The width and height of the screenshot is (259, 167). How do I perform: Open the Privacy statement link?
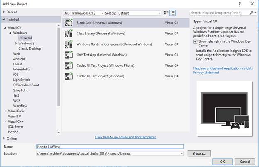206,73
